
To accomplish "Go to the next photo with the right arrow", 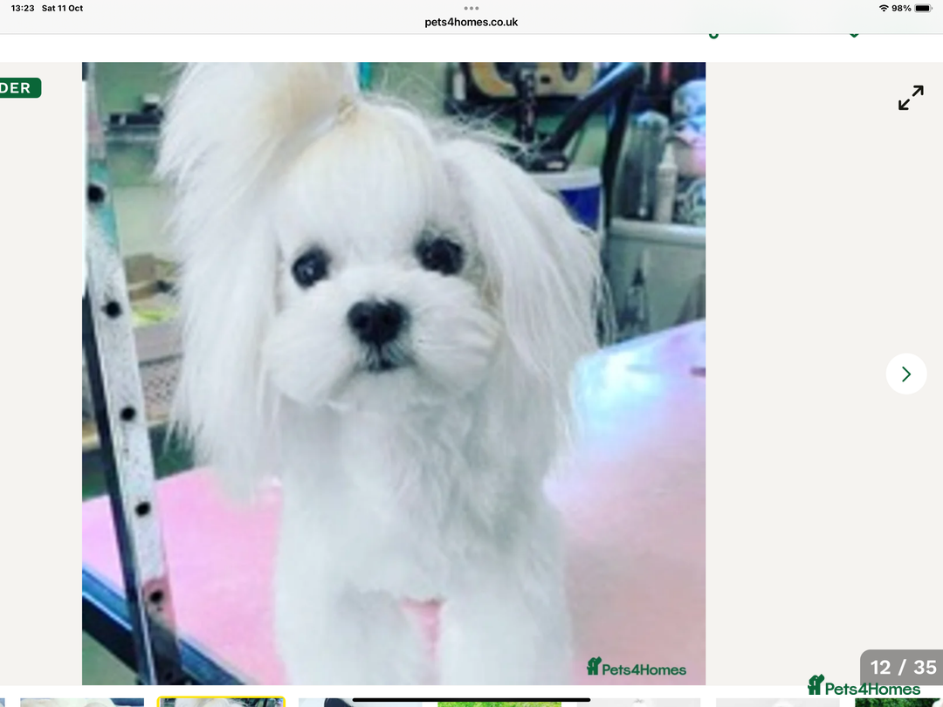I will (905, 374).
